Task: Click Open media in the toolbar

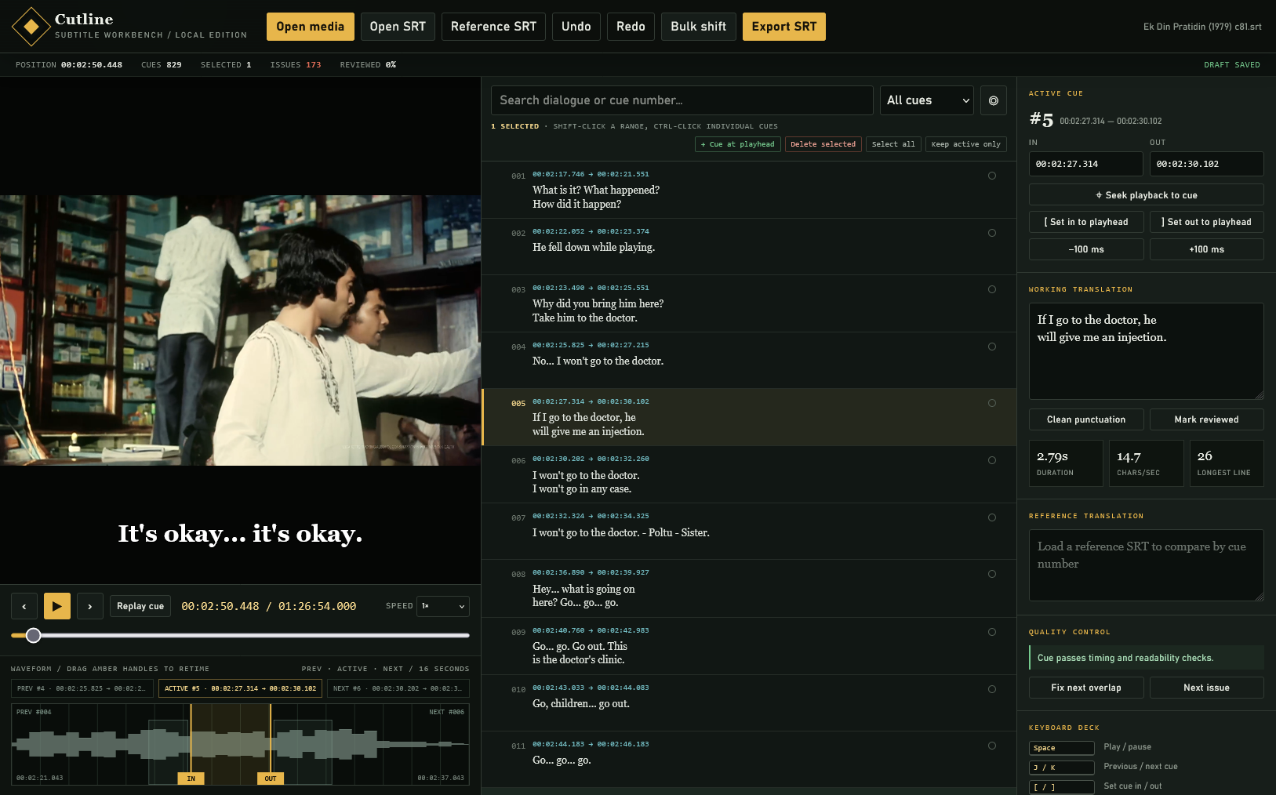Action: pos(311,27)
